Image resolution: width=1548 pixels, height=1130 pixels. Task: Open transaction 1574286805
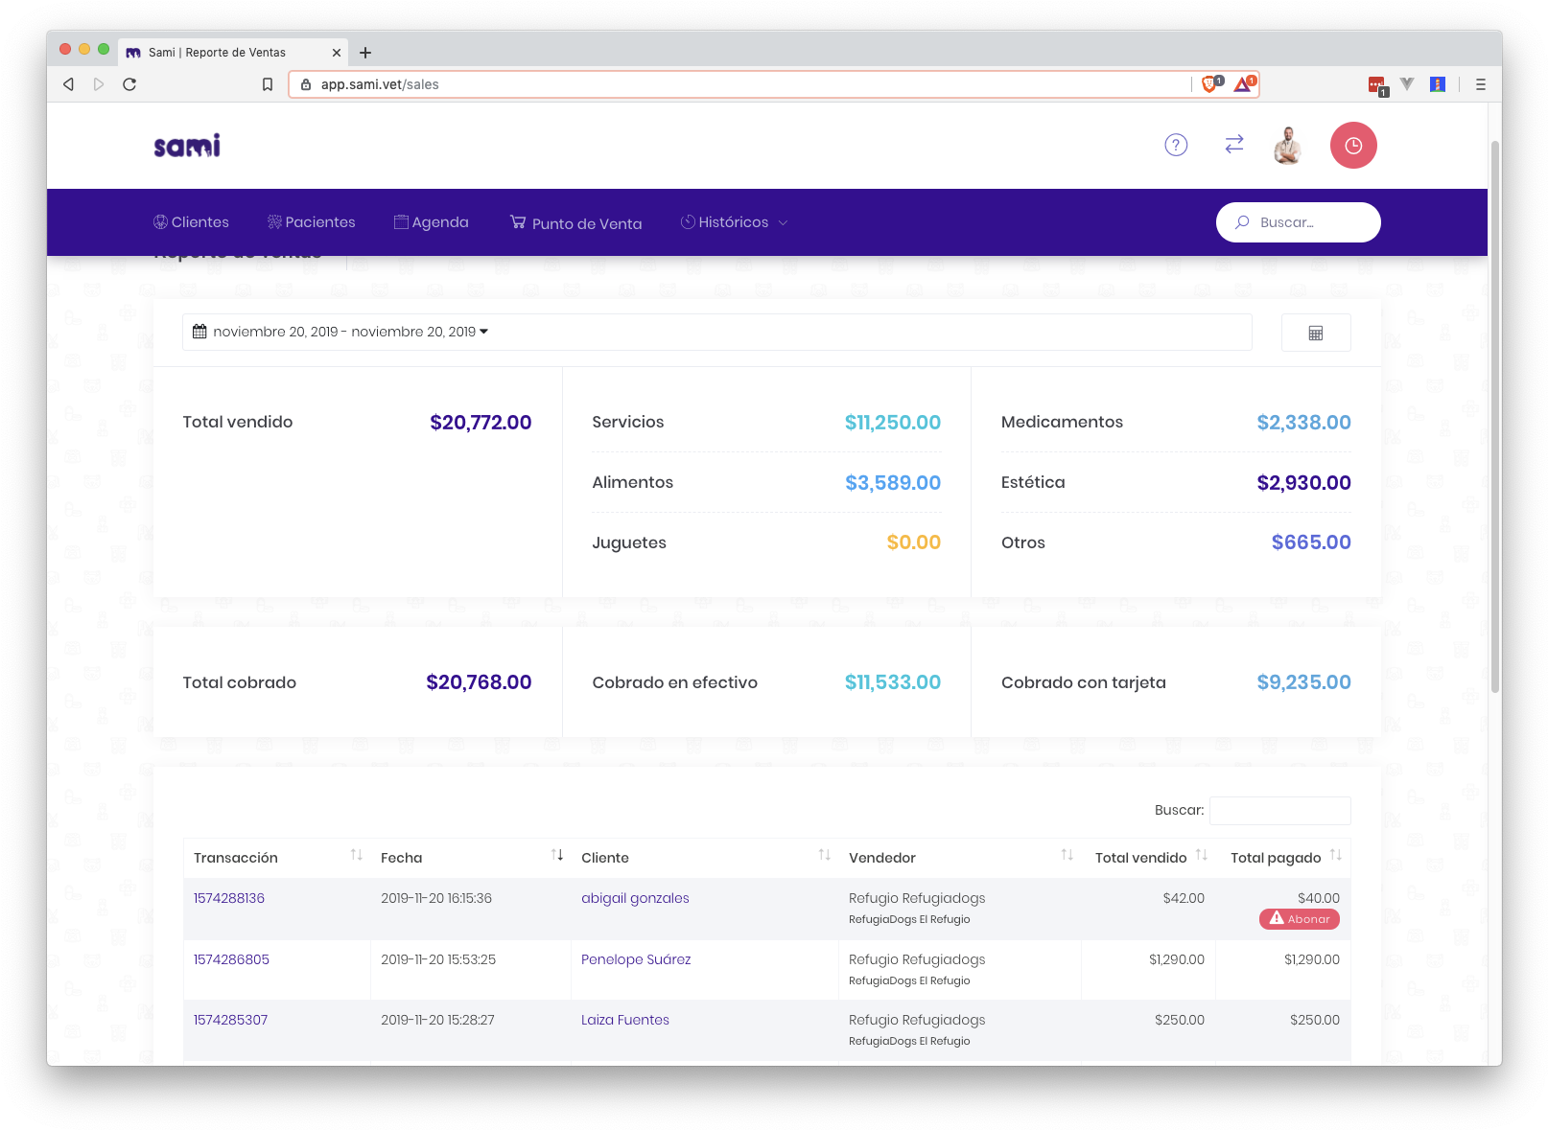231,959
